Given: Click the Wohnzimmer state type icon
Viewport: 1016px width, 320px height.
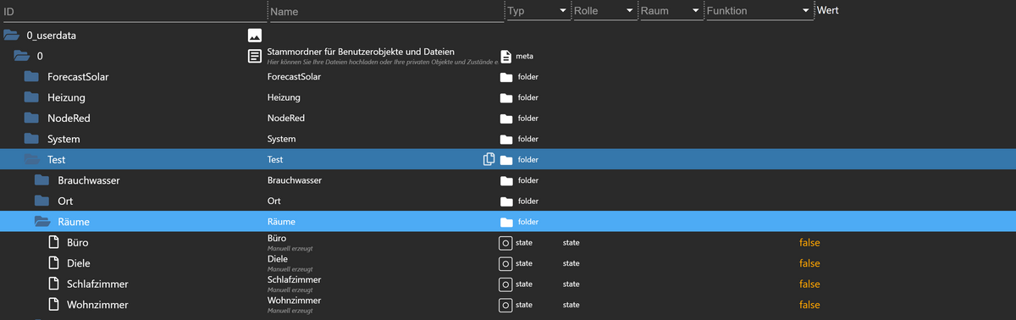Looking at the screenshot, I should tap(505, 305).
